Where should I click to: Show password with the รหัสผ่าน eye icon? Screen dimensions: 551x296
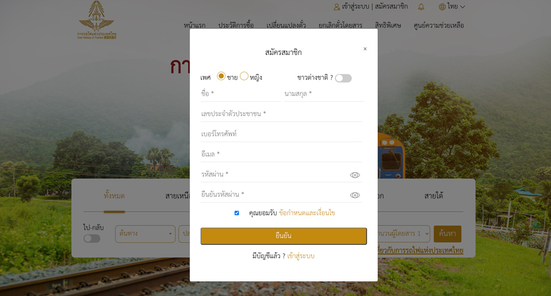(355, 175)
